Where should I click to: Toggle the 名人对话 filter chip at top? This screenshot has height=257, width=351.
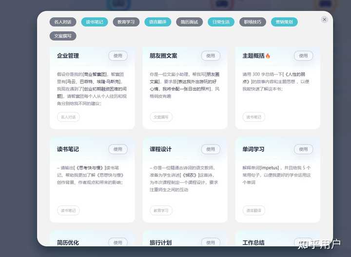[x=63, y=22]
